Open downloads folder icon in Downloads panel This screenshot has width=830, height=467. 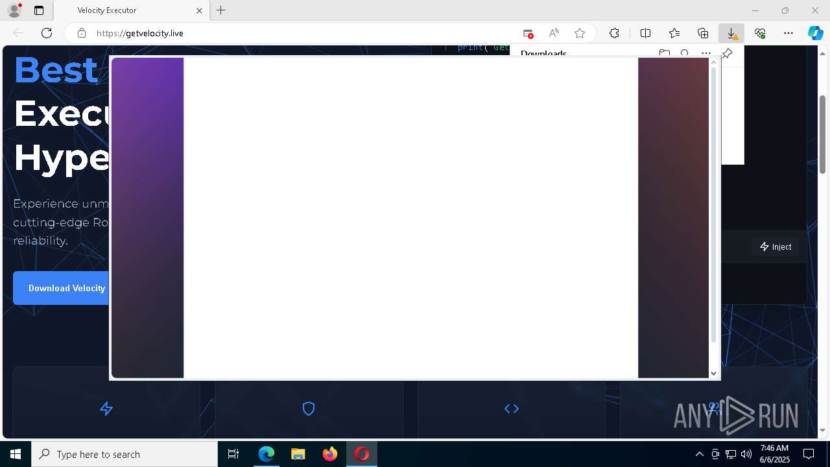pos(664,53)
